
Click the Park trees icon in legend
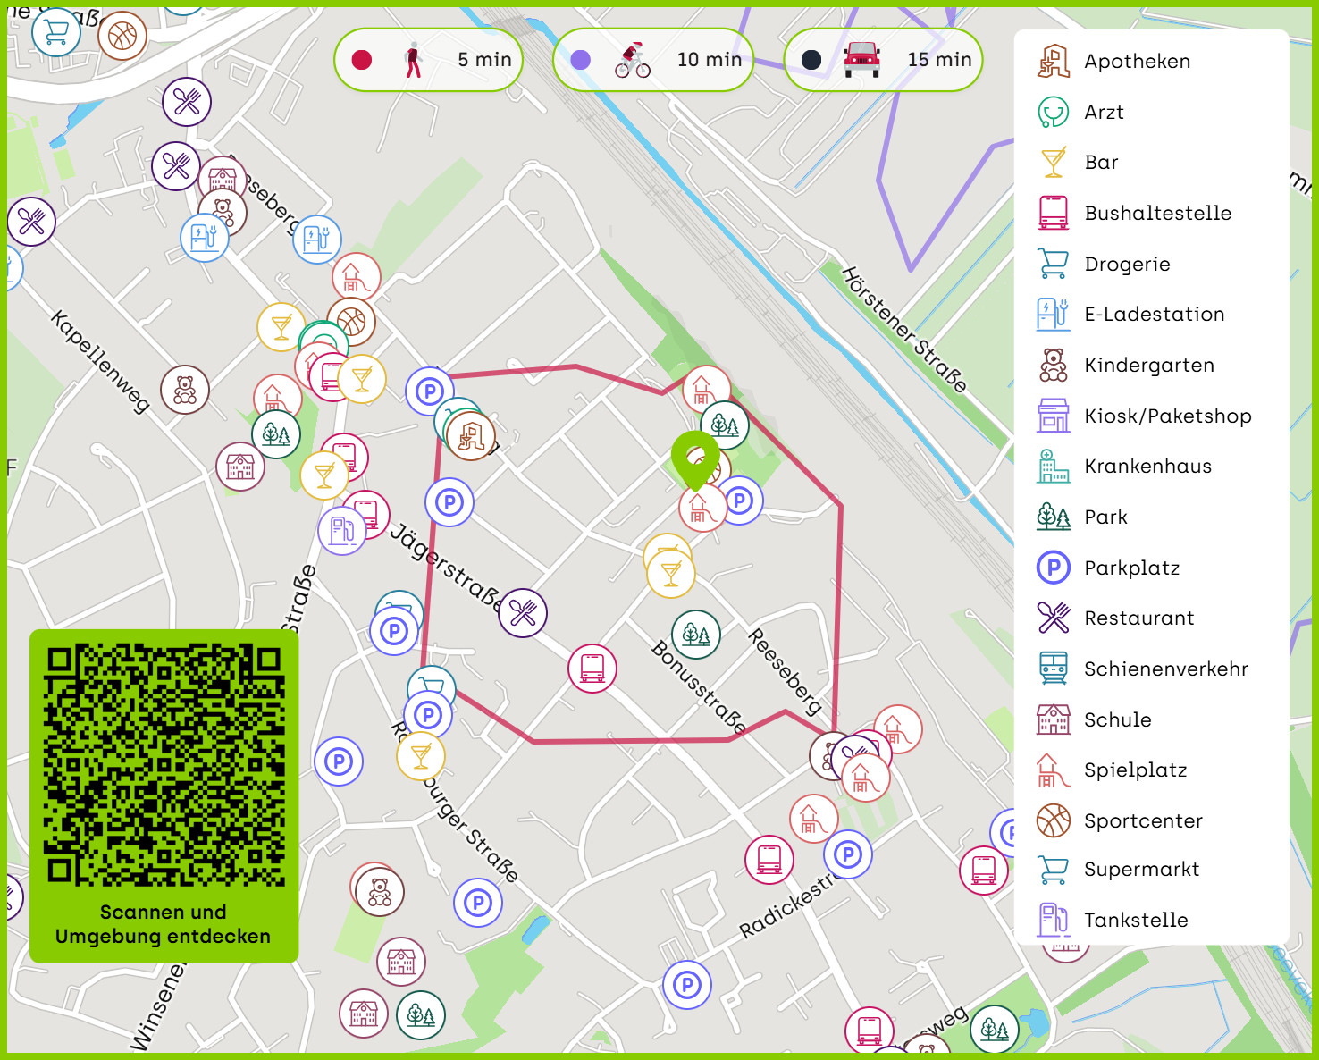tap(1054, 517)
